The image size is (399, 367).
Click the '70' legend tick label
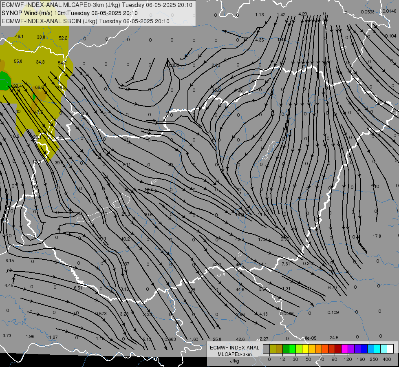(322, 359)
